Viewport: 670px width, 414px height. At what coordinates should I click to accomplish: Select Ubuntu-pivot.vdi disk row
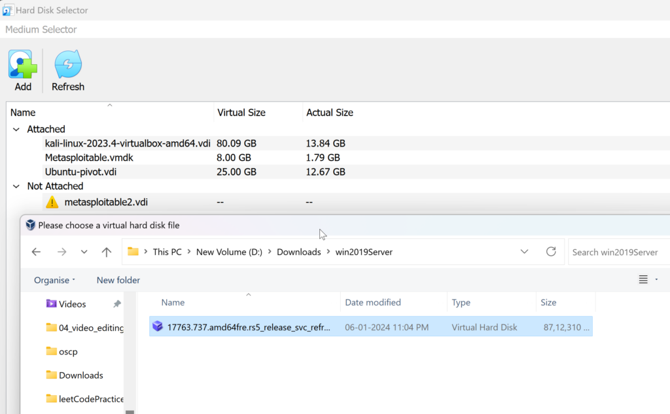[80, 172]
